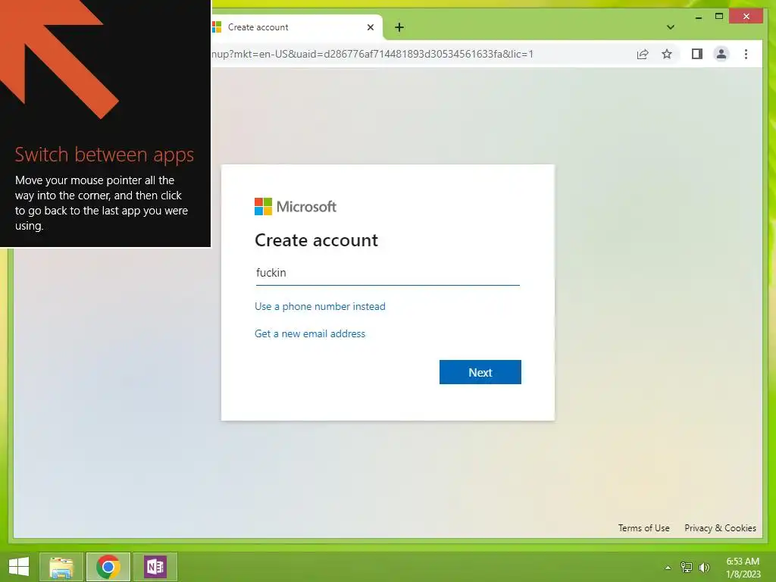This screenshot has width=776, height=582.
Task: Bookmark this tab with the star icon
Action: (667, 54)
